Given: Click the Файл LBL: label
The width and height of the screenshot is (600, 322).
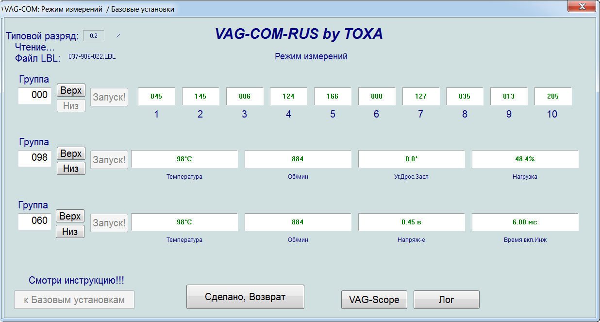Looking at the screenshot, I should (38, 58).
